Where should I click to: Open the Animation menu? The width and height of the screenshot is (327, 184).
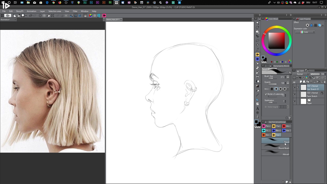[32, 11]
